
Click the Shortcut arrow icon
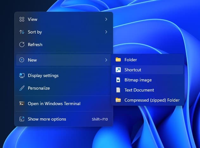[118, 70]
